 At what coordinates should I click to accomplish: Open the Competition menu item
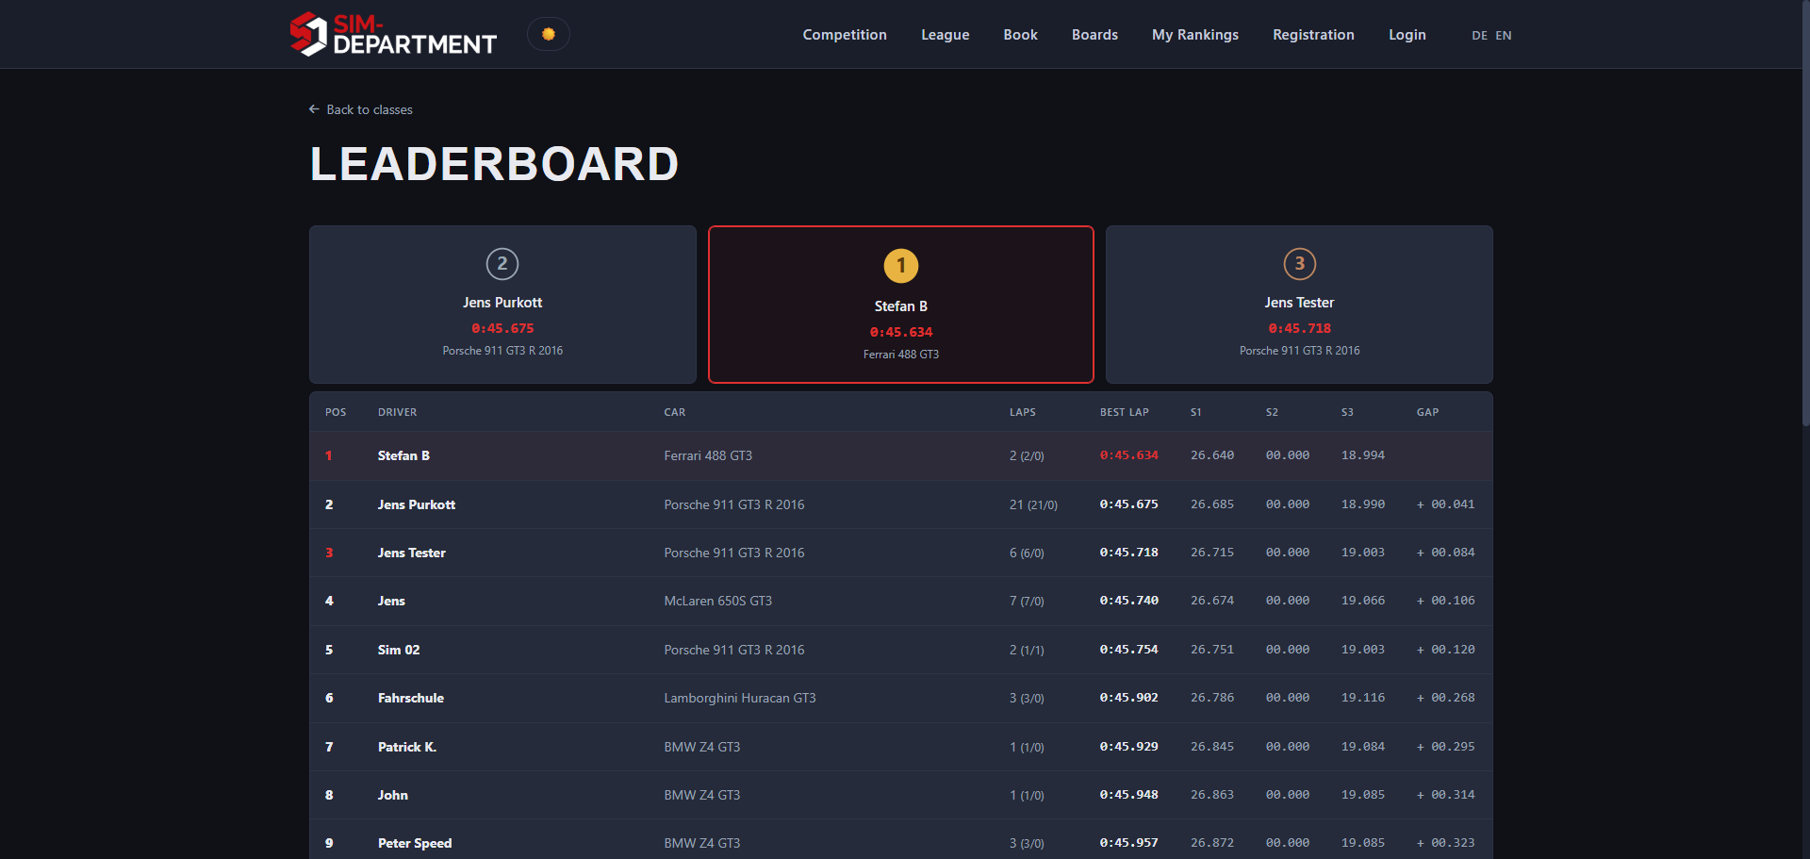[845, 35]
